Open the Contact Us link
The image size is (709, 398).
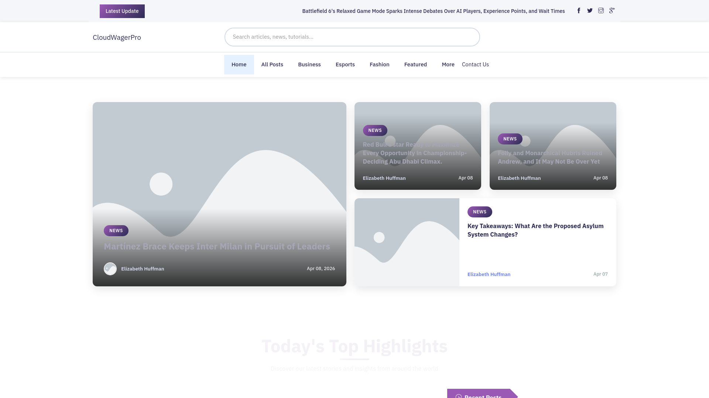pos(475,64)
